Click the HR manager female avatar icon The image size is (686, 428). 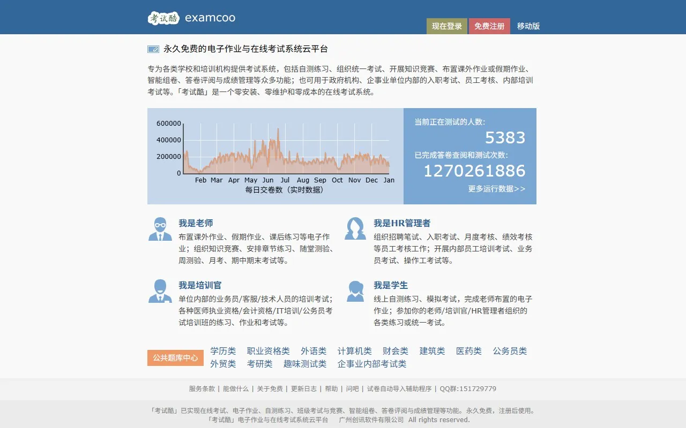(355, 229)
